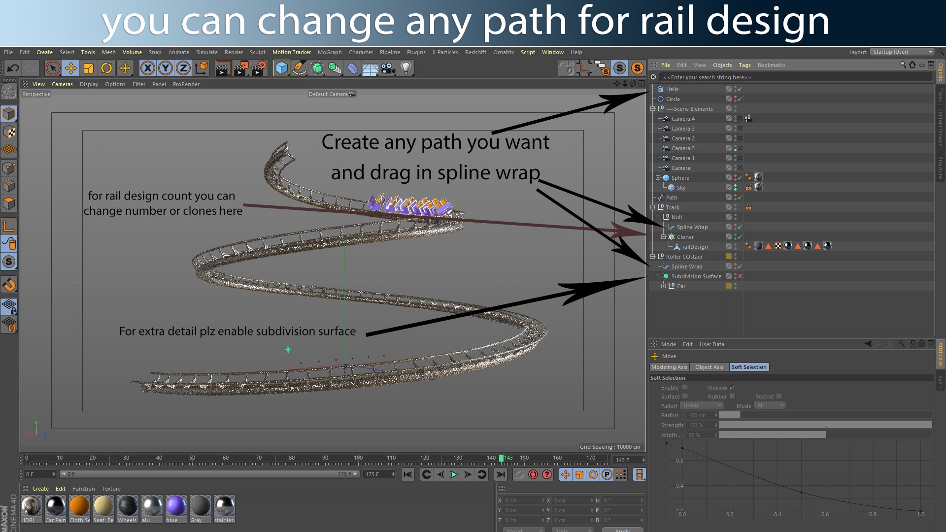Toggle Helix object enable checkmark
The height and width of the screenshot is (532, 946).
tap(740, 89)
